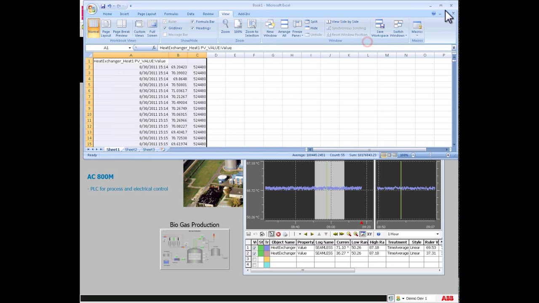Click the Excel zoom out minus button
Screen dimensions: 539x303
pyautogui.click(x=413, y=155)
